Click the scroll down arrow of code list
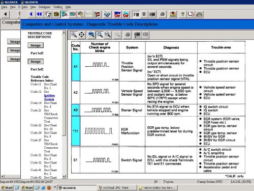This screenshot has width=254, height=191. tap(64, 177)
